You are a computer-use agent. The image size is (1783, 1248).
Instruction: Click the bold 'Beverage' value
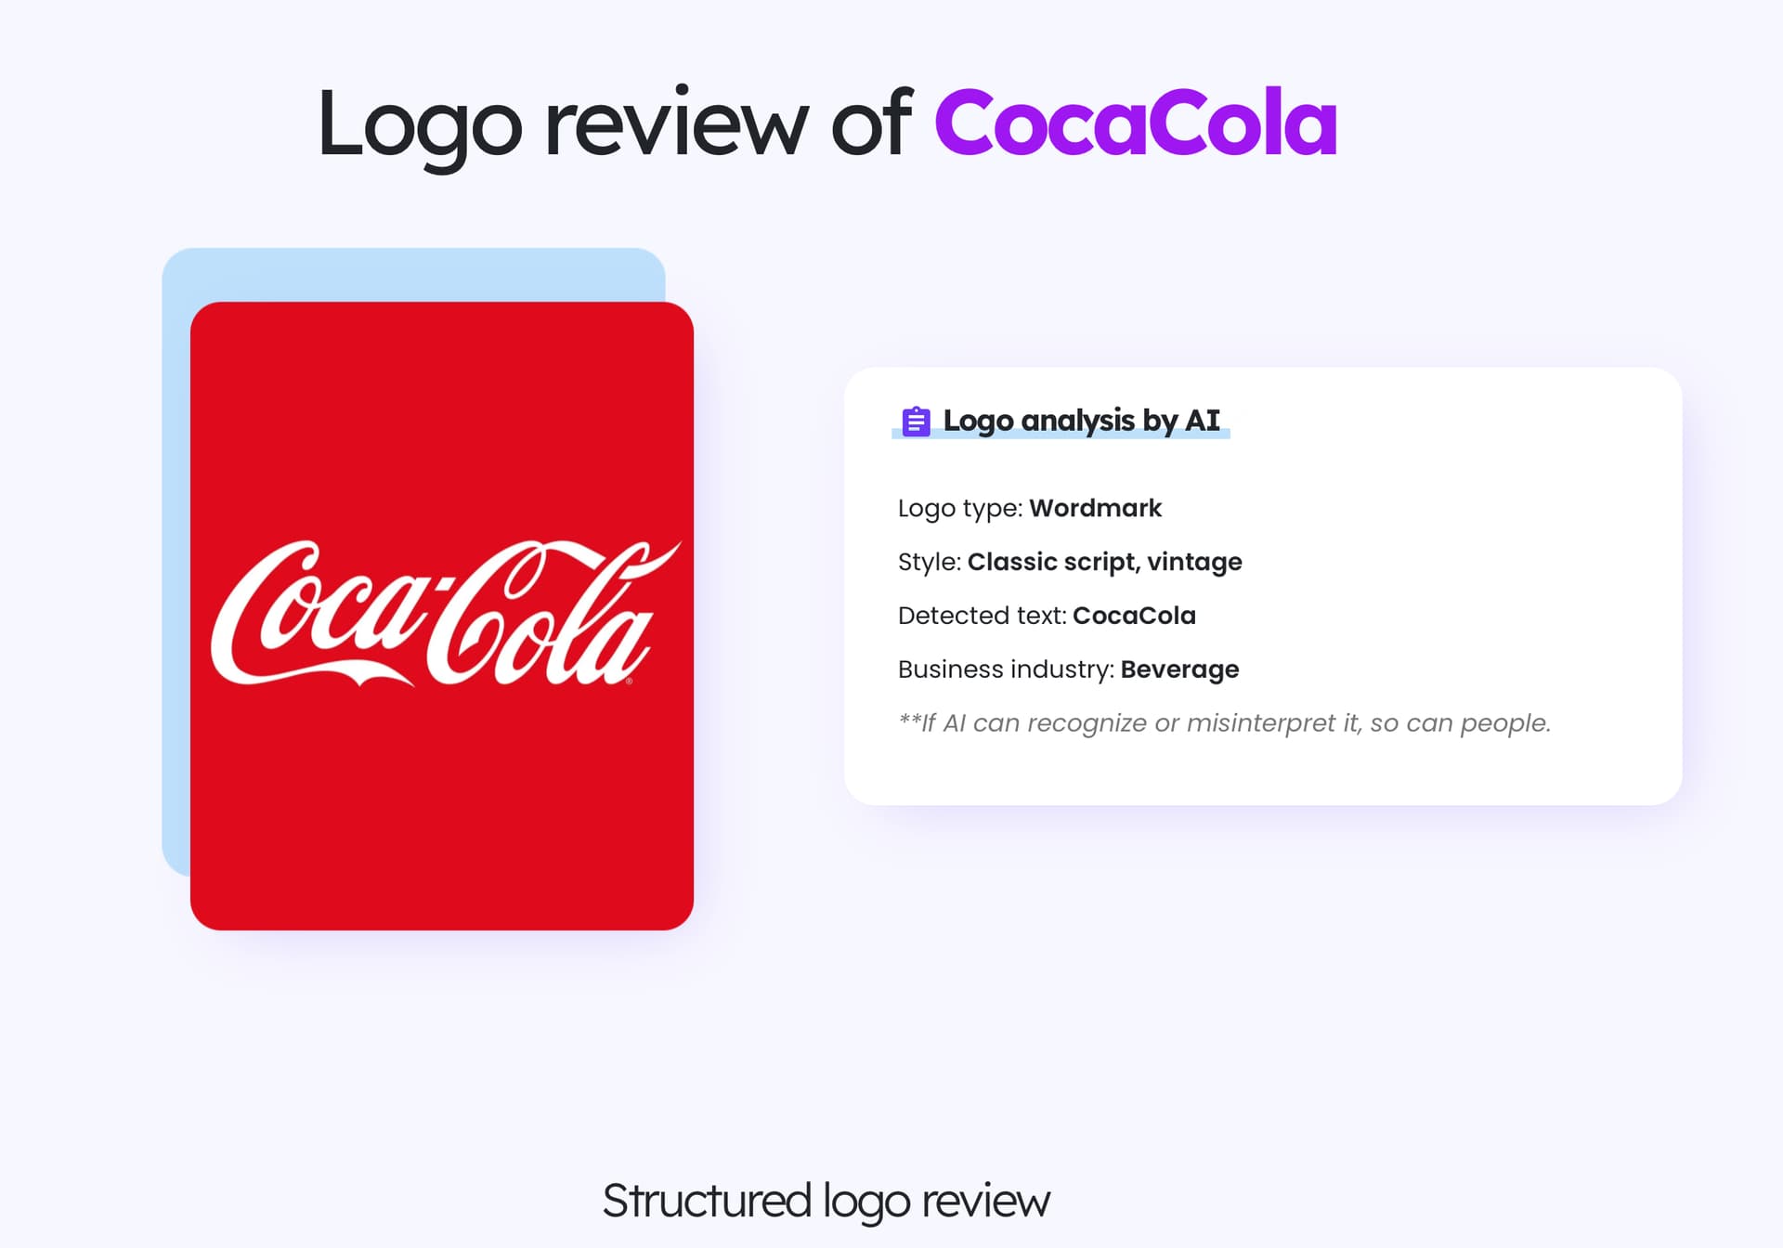coord(1179,669)
